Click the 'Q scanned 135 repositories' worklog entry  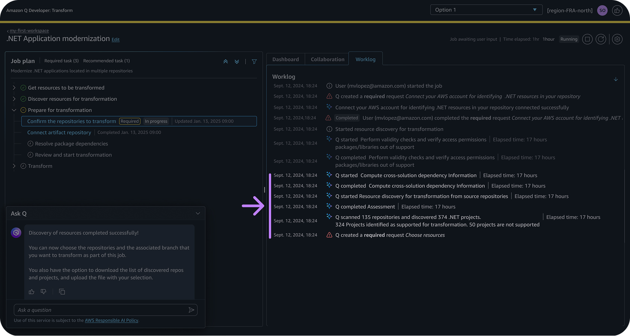point(437,221)
